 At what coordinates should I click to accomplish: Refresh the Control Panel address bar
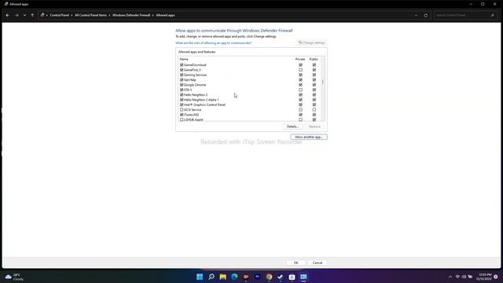point(426,15)
